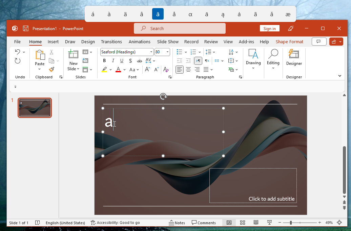Toggle underline on the selected text
Image resolution: width=351 pixels, height=231 pixels.
[122, 61]
